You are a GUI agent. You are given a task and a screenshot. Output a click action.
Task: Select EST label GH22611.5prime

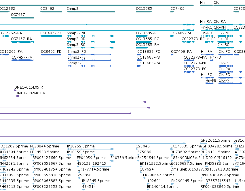coord(215,141)
